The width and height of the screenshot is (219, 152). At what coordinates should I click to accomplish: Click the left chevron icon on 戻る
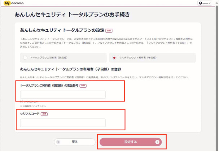pos(59,142)
